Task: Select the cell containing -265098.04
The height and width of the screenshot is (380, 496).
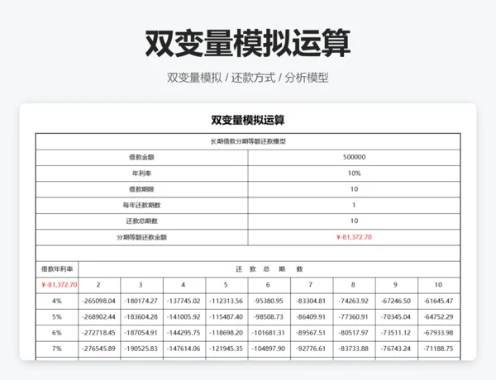Action: [98, 300]
